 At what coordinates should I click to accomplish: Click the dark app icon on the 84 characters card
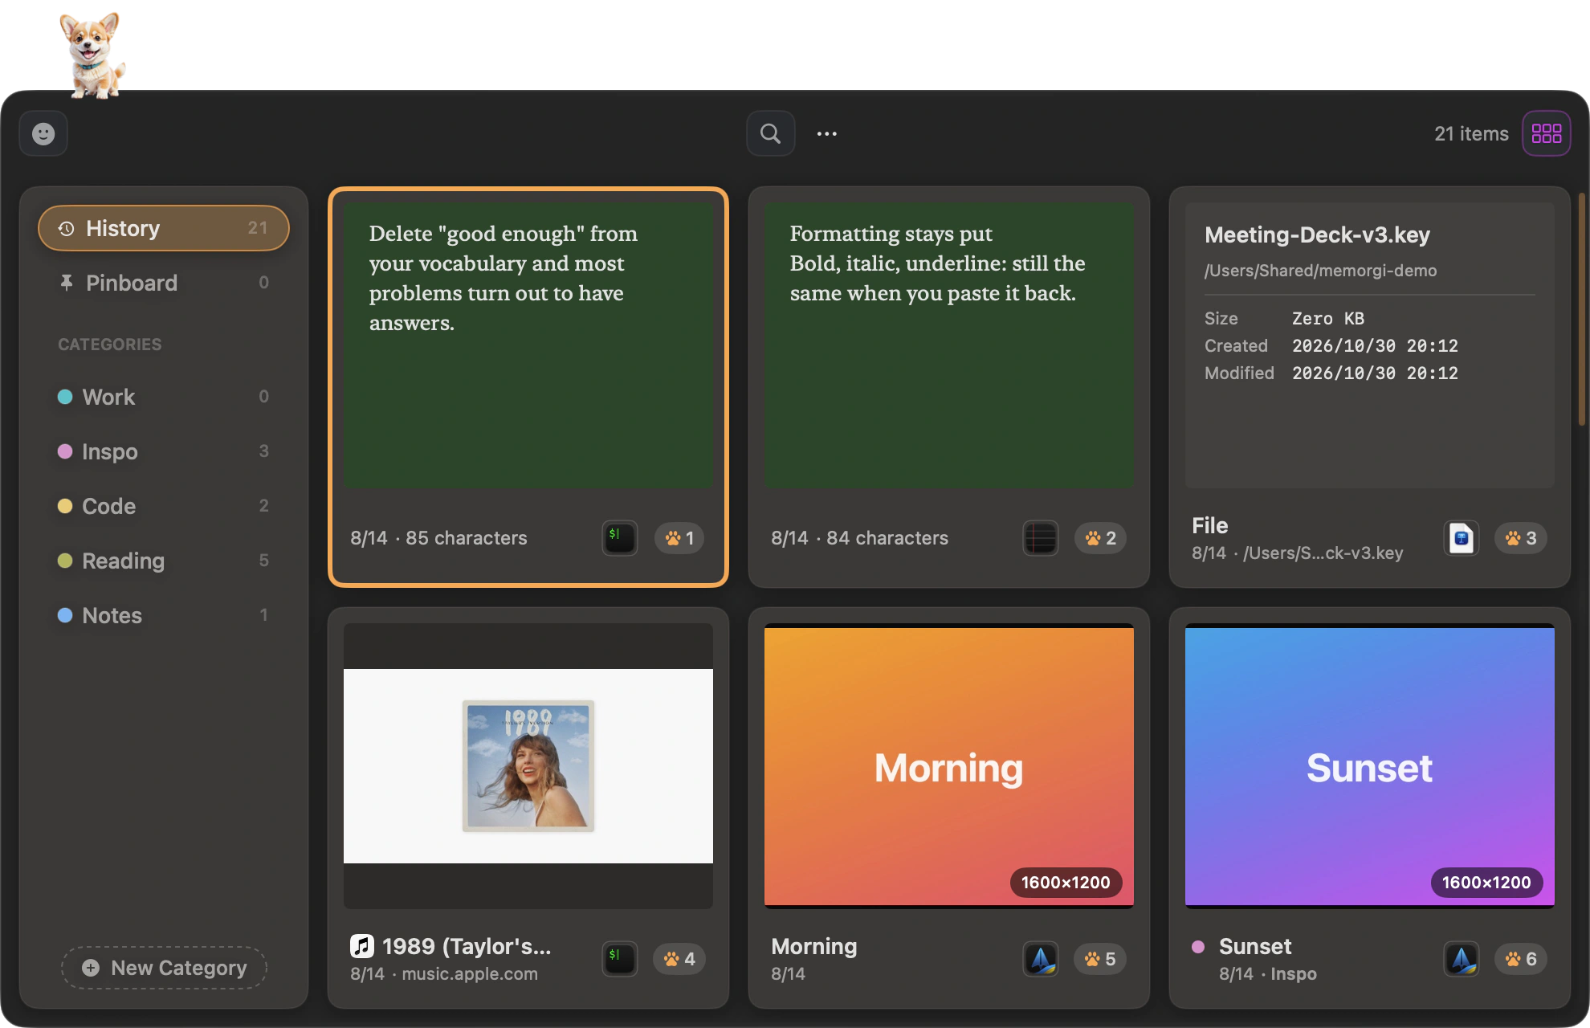coord(1040,537)
